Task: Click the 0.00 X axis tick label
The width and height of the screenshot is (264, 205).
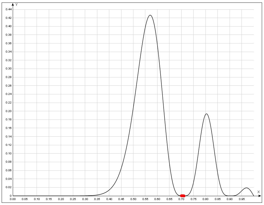Action: (13, 199)
